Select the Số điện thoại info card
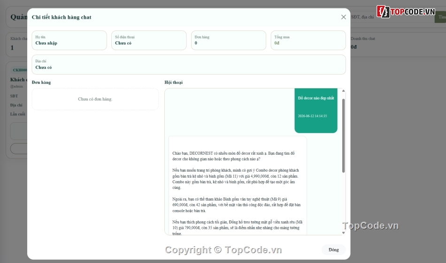Image resolution: width=446 pixels, height=263 pixels. tap(149, 40)
